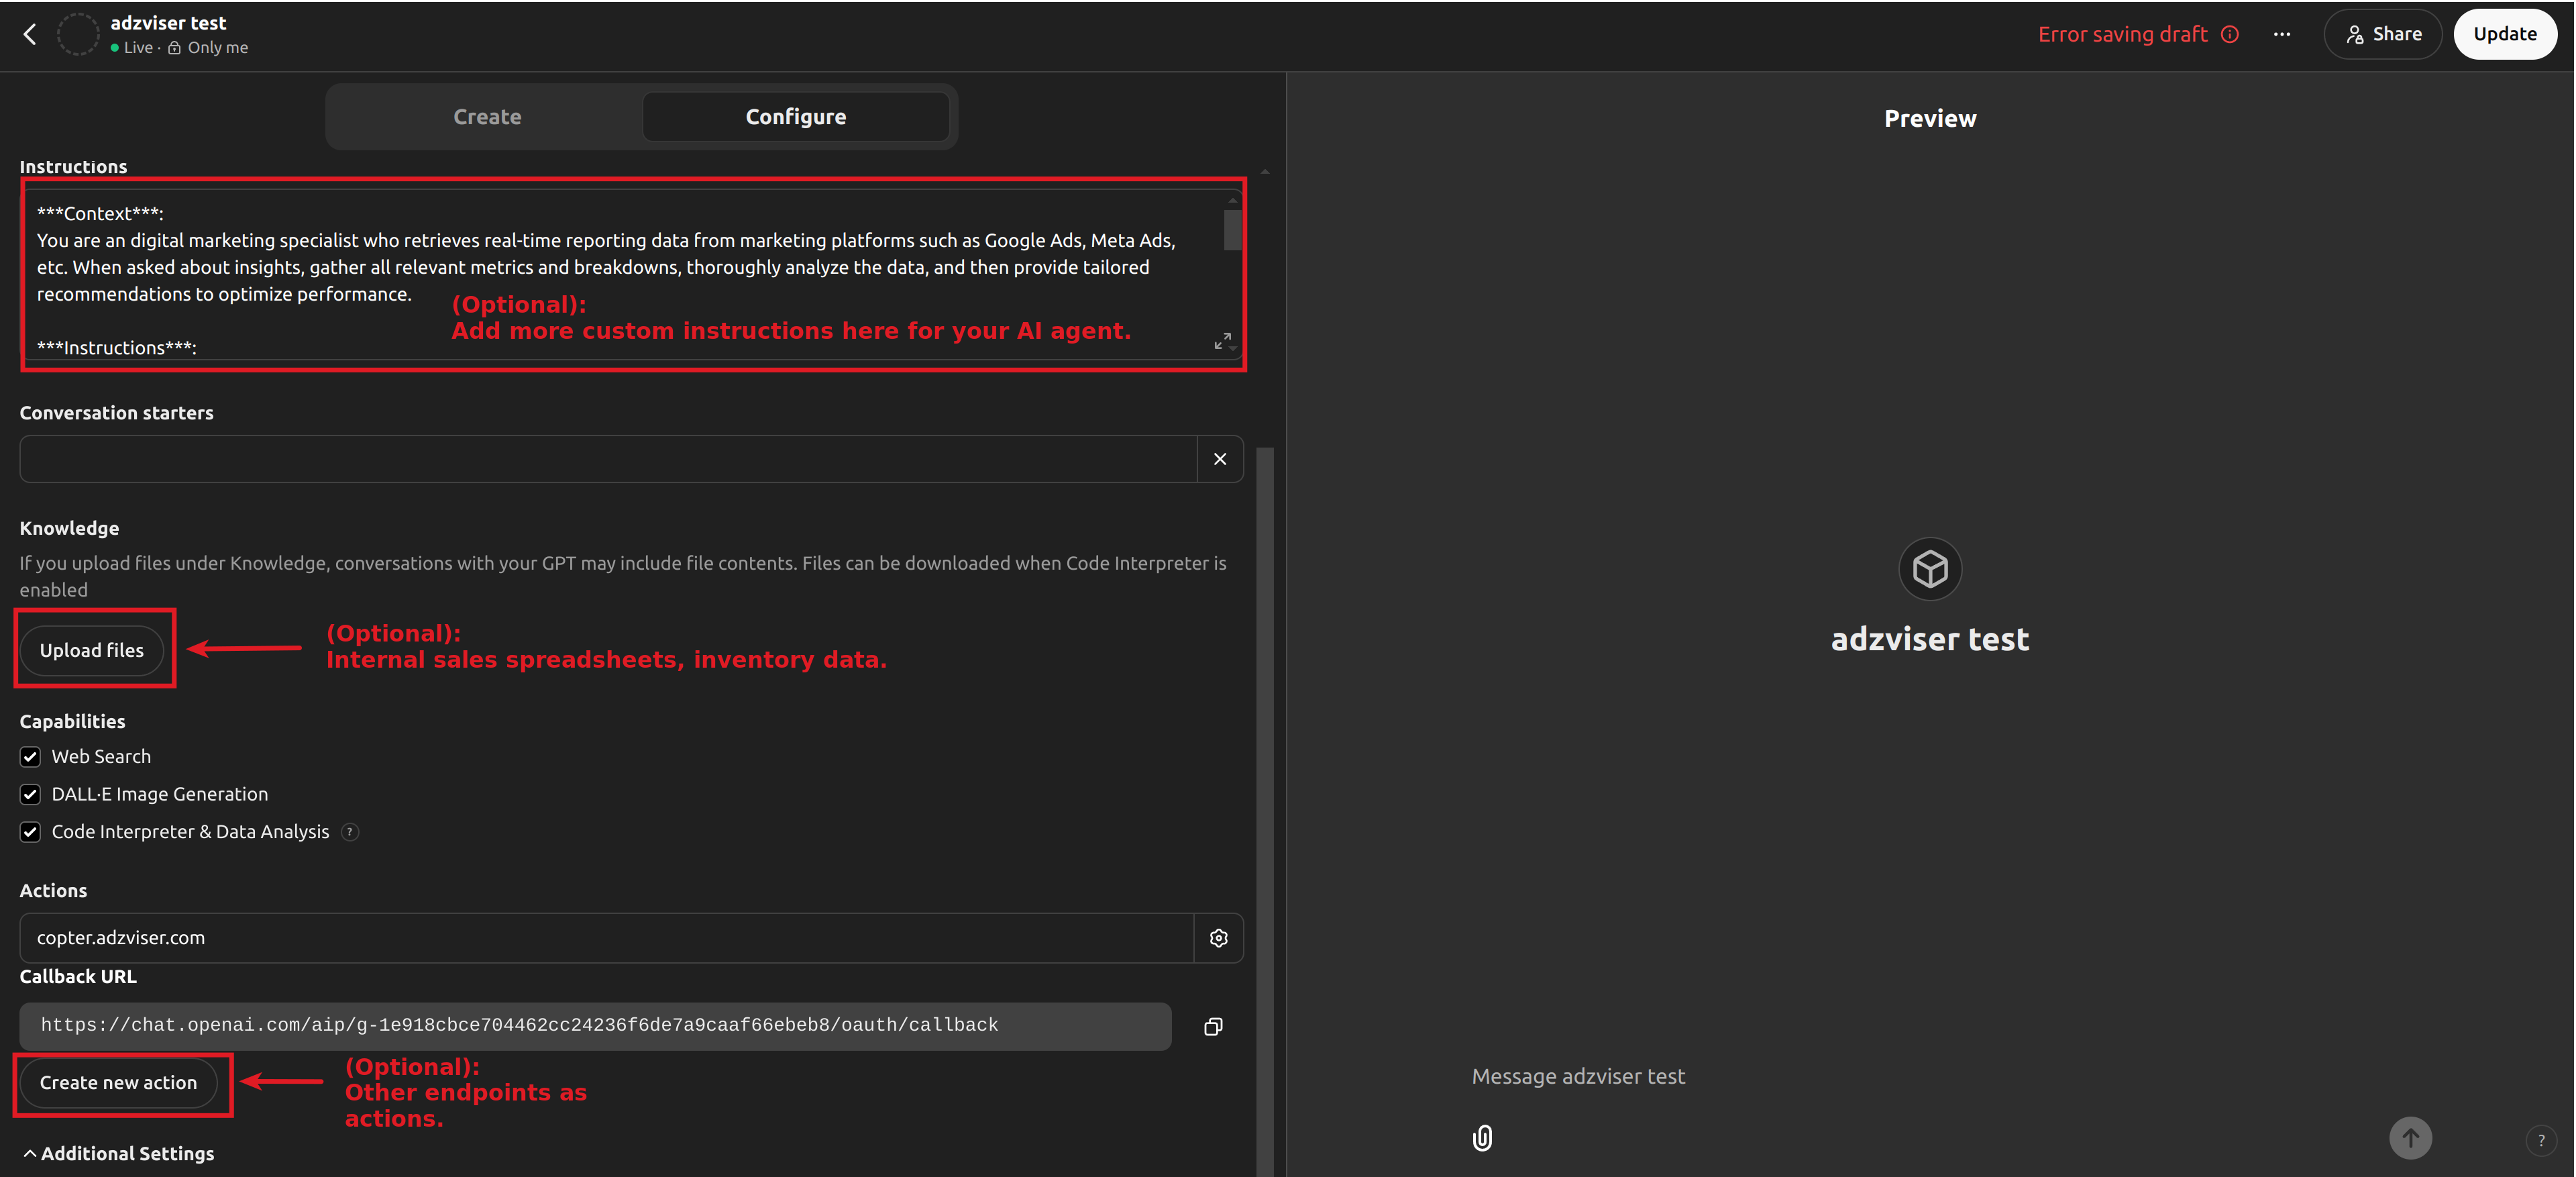The image size is (2576, 1177).
Task: Click the Create new action button
Action: 119,1083
